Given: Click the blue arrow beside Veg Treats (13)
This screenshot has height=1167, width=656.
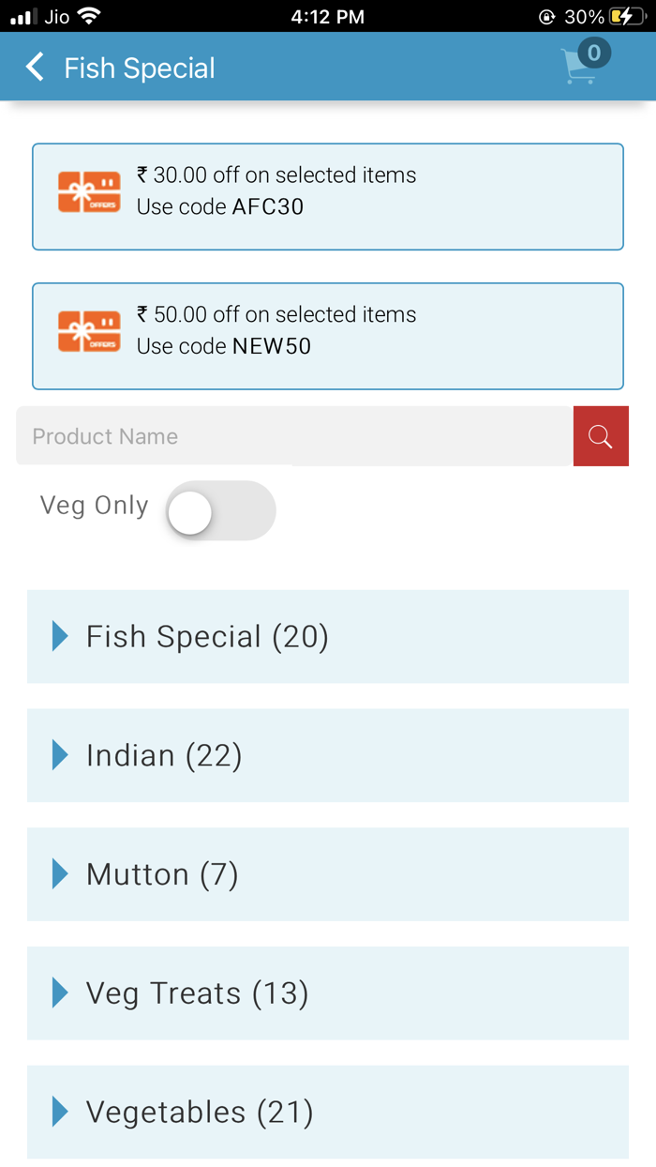Looking at the screenshot, I should coord(59,993).
